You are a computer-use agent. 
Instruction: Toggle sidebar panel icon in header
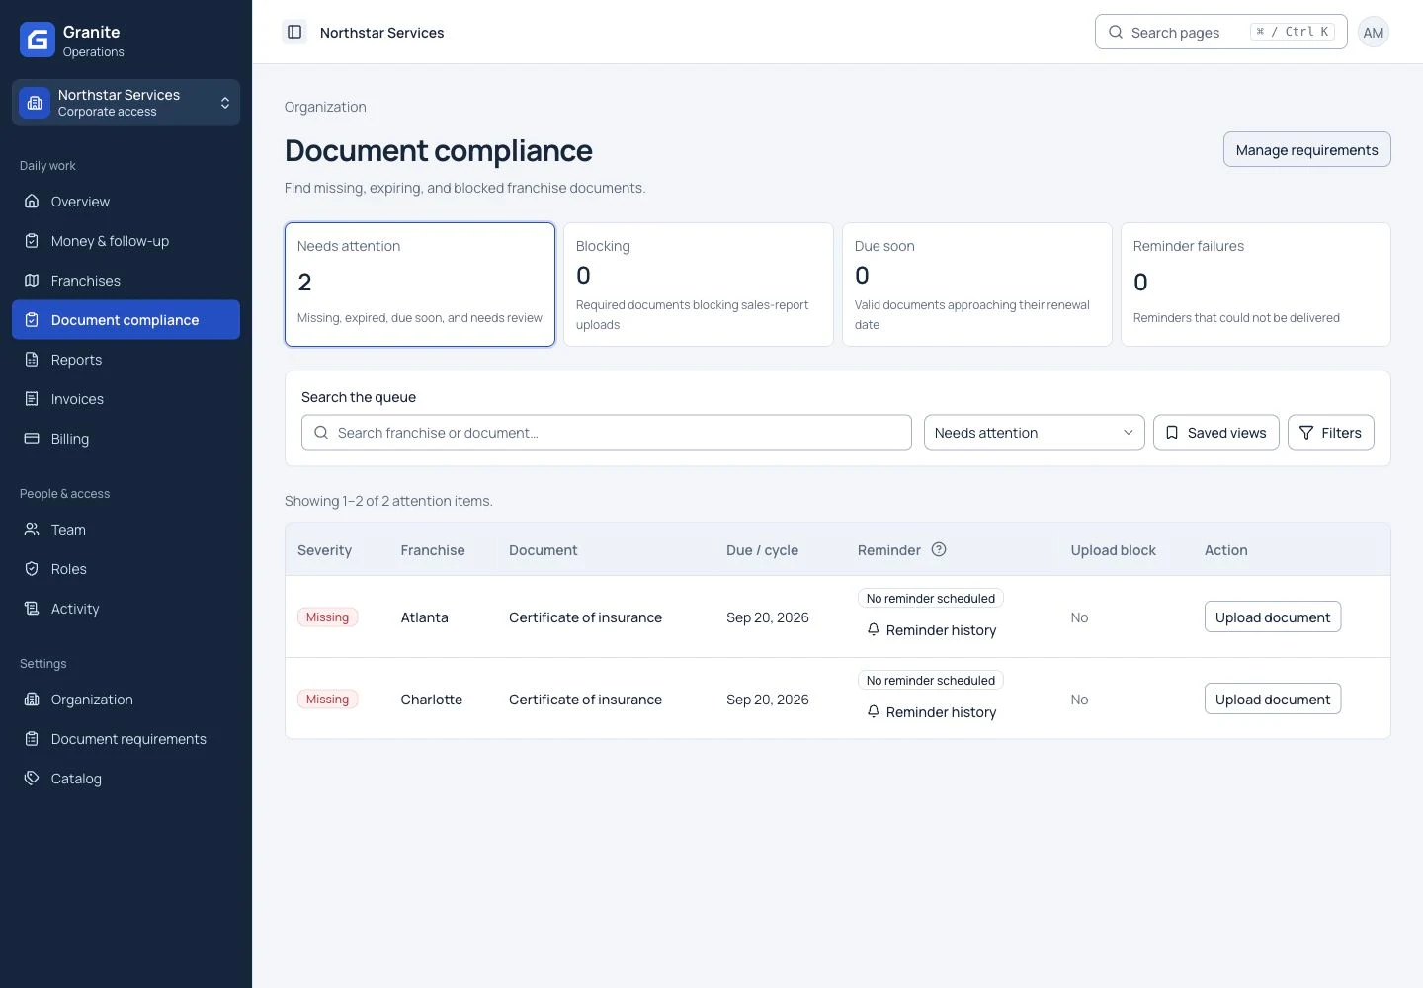click(x=294, y=32)
